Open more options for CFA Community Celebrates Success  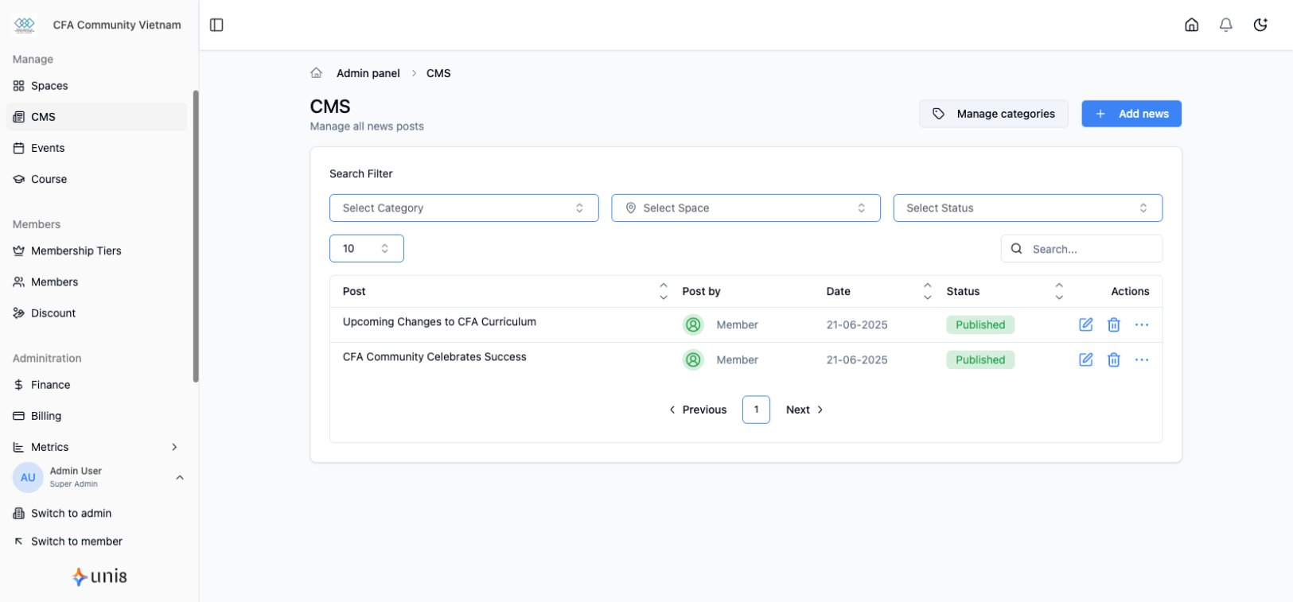(1141, 359)
